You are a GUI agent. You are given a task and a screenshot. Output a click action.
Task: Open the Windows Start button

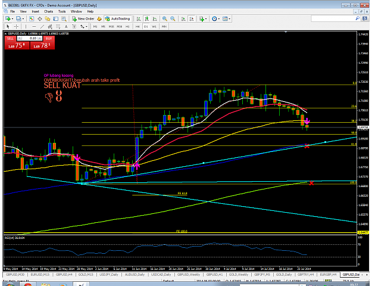10,284
